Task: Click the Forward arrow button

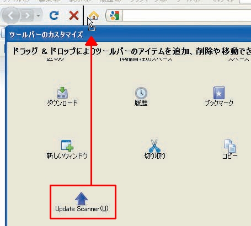Action: (x=27, y=15)
